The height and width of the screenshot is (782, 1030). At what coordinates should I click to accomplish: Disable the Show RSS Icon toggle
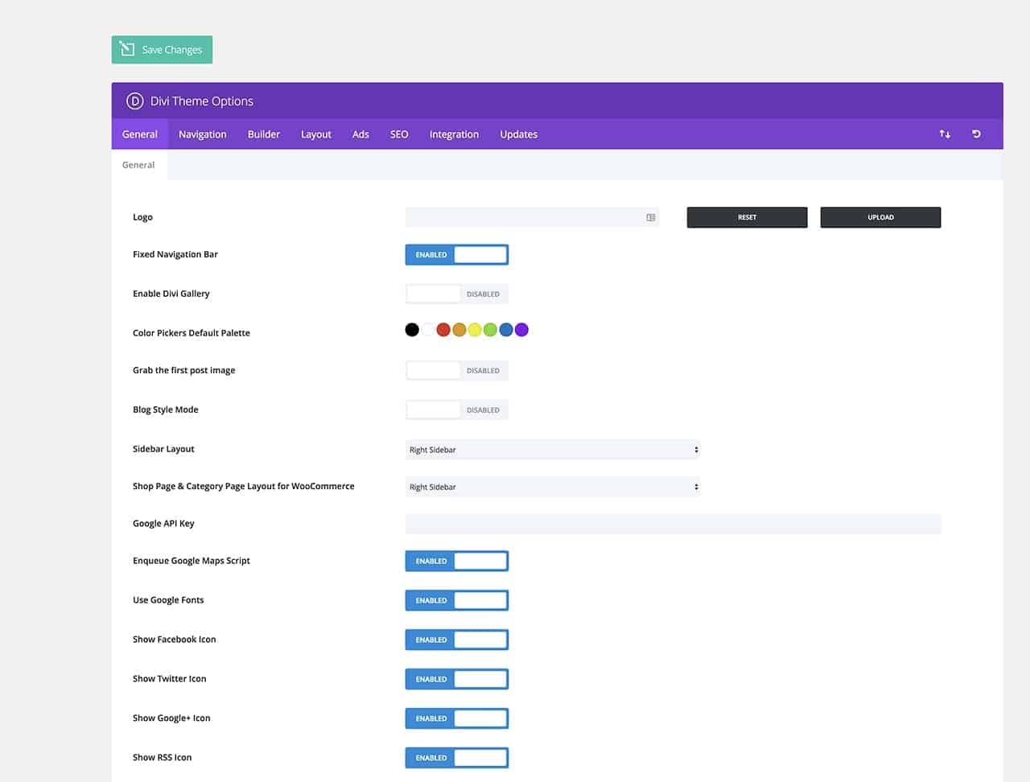457,759
